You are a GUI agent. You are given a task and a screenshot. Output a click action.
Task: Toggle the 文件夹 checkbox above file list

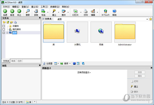click(x=43, y=19)
